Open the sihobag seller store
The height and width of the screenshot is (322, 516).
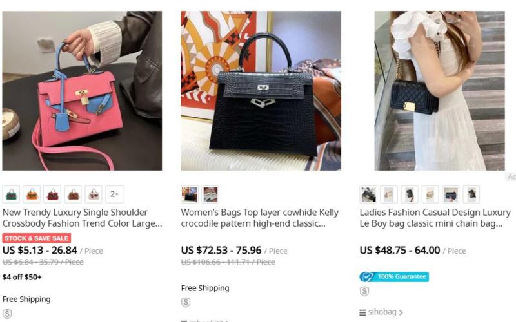point(382,312)
